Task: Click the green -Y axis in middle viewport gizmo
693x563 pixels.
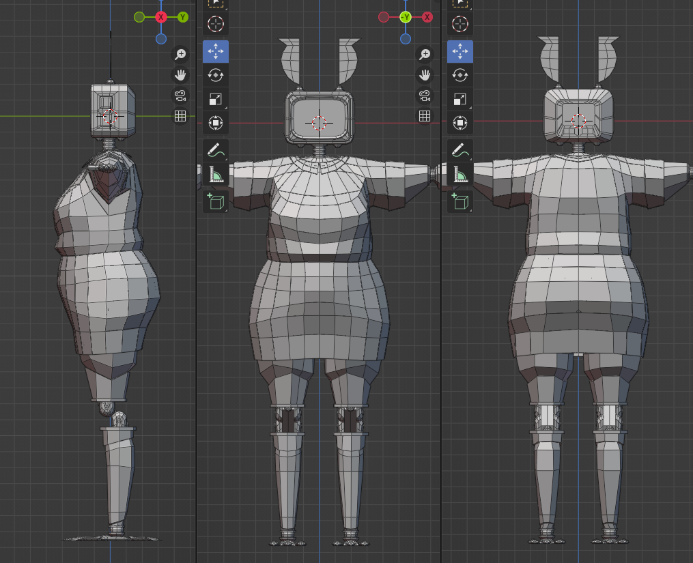Action: [x=406, y=17]
